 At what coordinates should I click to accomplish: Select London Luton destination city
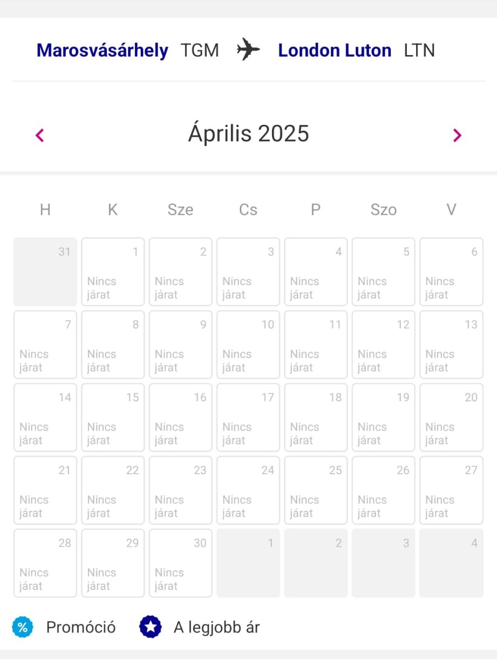point(335,50)
